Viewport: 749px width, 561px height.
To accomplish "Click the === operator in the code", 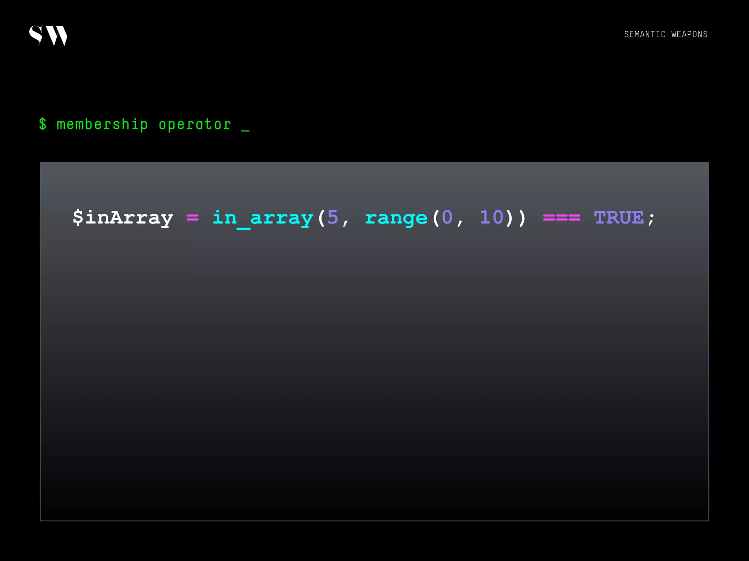I will coord(561,218).
